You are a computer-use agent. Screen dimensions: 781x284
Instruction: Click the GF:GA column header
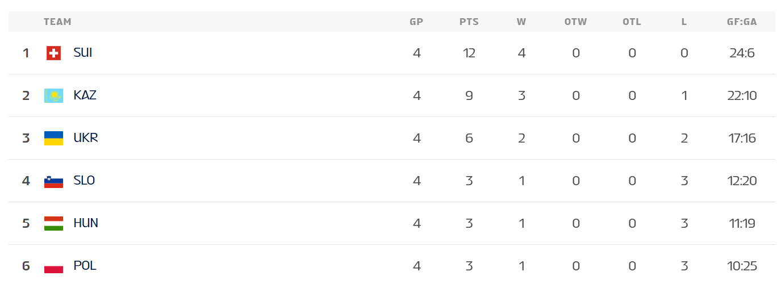742,22
